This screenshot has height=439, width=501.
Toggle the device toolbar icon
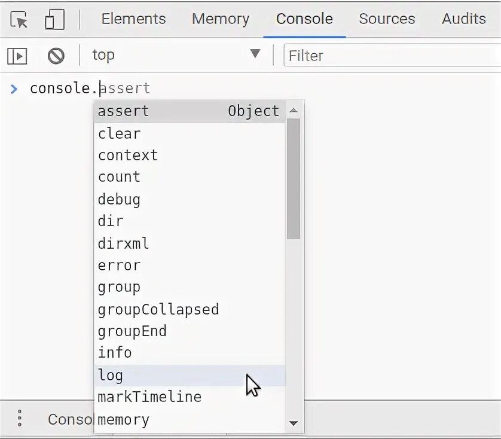coord(54,20)
